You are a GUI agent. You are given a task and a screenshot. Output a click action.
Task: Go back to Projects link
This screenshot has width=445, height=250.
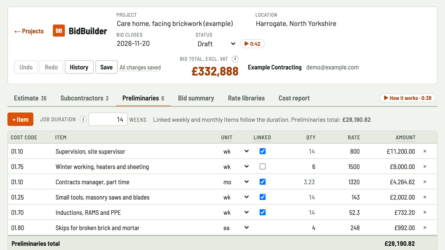click(x=29, y=31)
